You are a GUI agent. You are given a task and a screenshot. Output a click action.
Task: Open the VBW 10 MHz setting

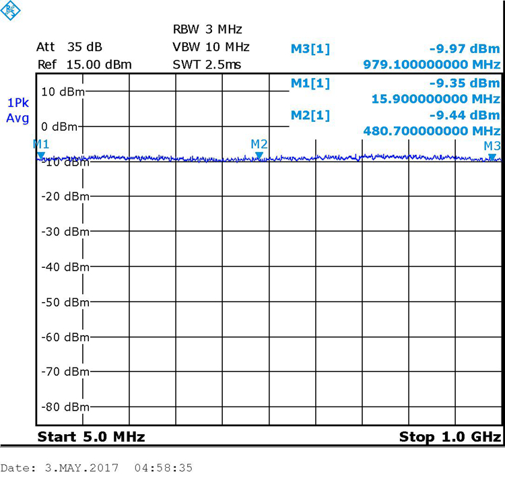211,47
